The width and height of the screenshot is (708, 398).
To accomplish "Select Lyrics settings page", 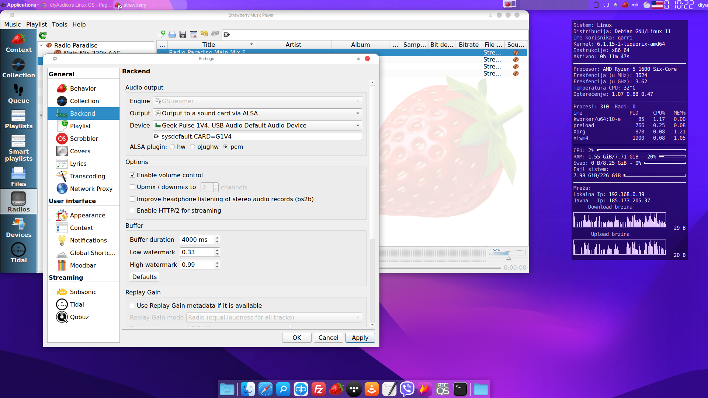I will 83,164.
